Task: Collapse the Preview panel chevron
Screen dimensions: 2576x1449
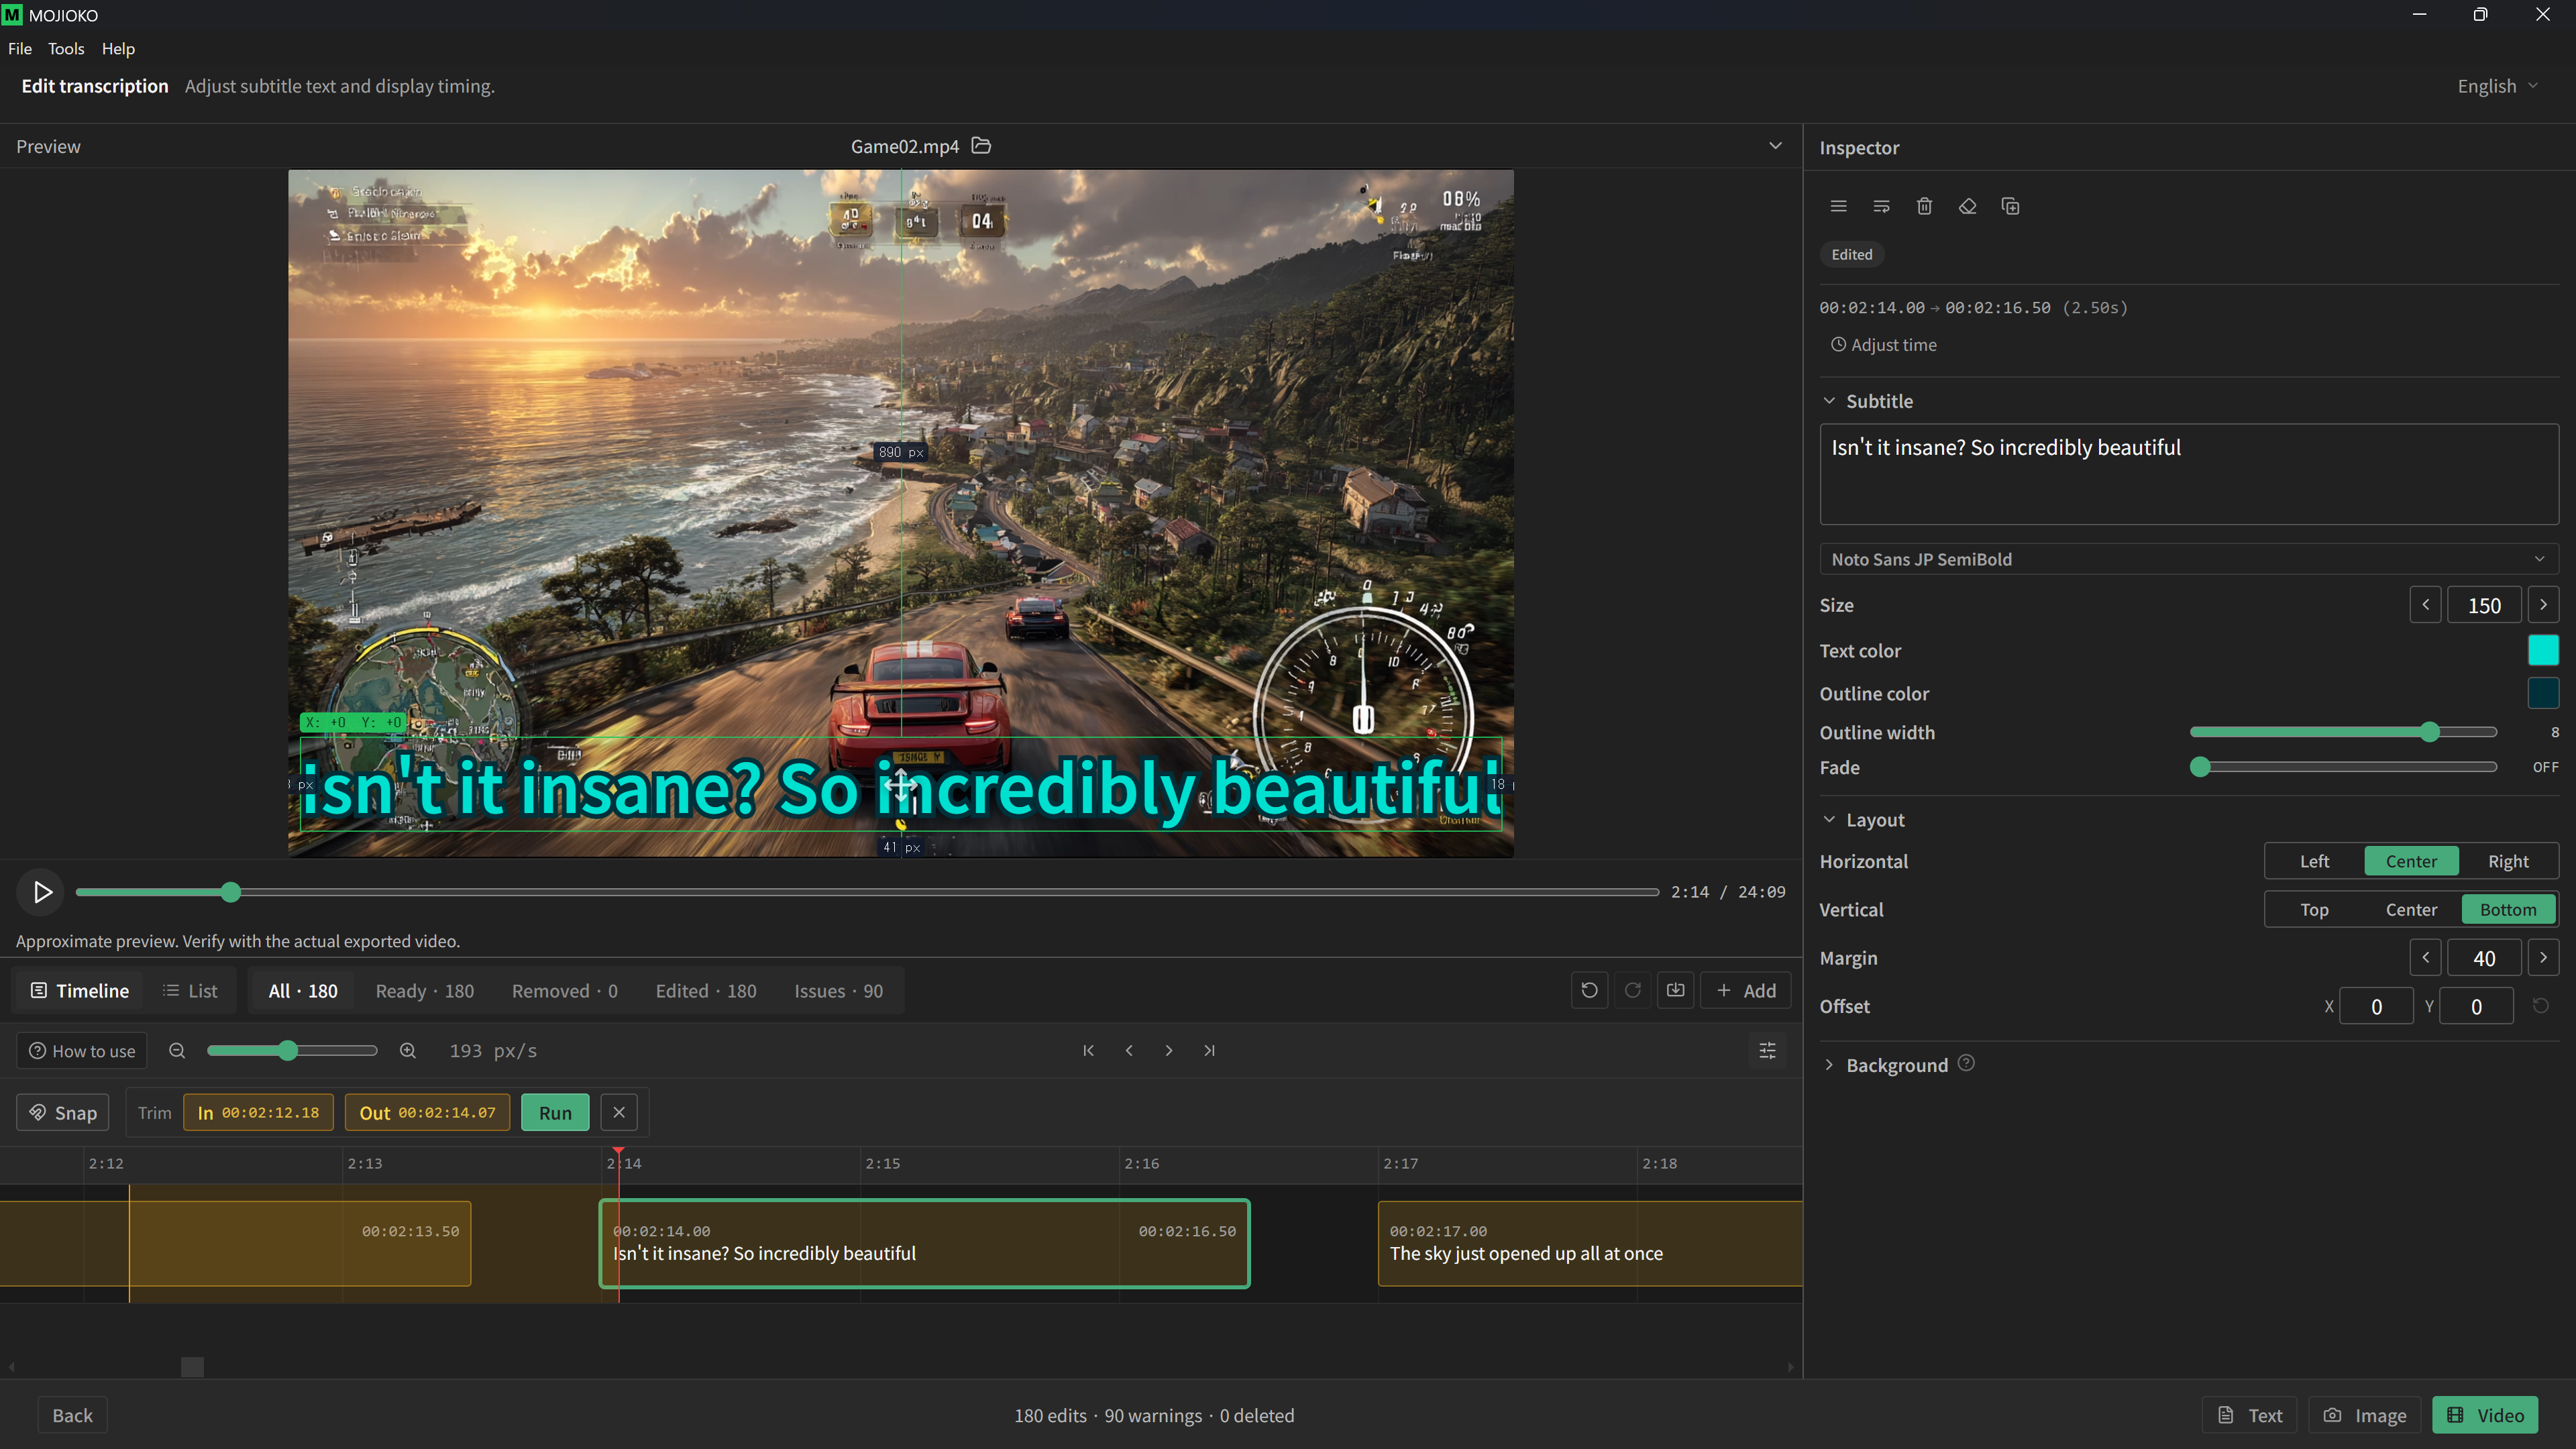Action: [x=1775, y=146]
